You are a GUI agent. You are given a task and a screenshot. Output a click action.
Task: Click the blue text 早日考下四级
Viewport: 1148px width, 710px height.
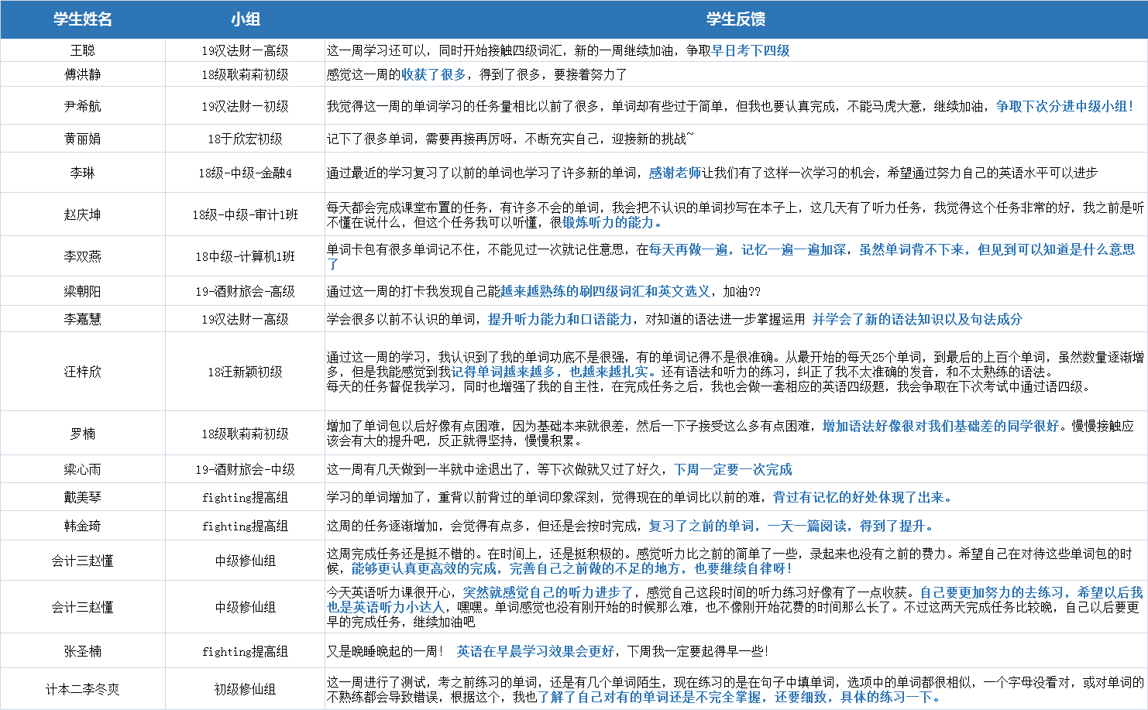tap(750, 50)
